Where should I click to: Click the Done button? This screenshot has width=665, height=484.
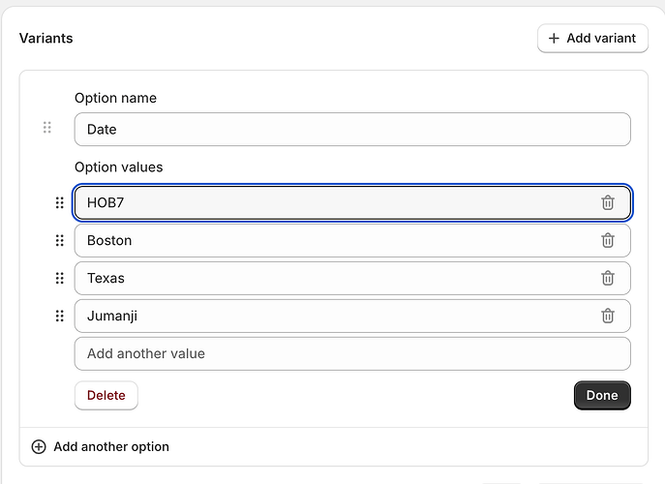(x=602, y=395)
